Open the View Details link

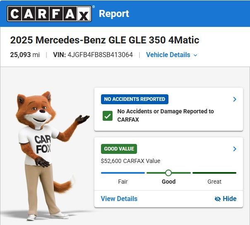coord(119,199)
